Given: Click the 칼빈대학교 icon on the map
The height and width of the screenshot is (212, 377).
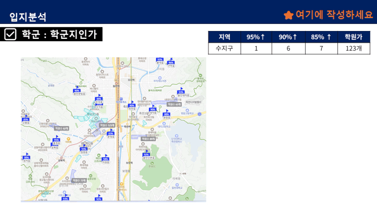Looking at the screenshot, I should 177,185.
